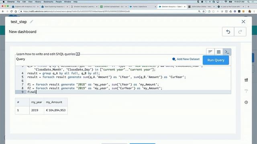257x144 pixels.
Task: Open the Wi-Fi status menu
Action: click(226, 2)
